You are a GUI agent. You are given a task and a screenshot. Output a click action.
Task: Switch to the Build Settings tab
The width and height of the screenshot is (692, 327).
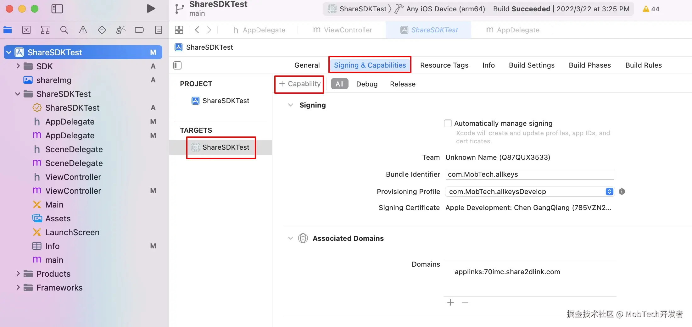532,65
